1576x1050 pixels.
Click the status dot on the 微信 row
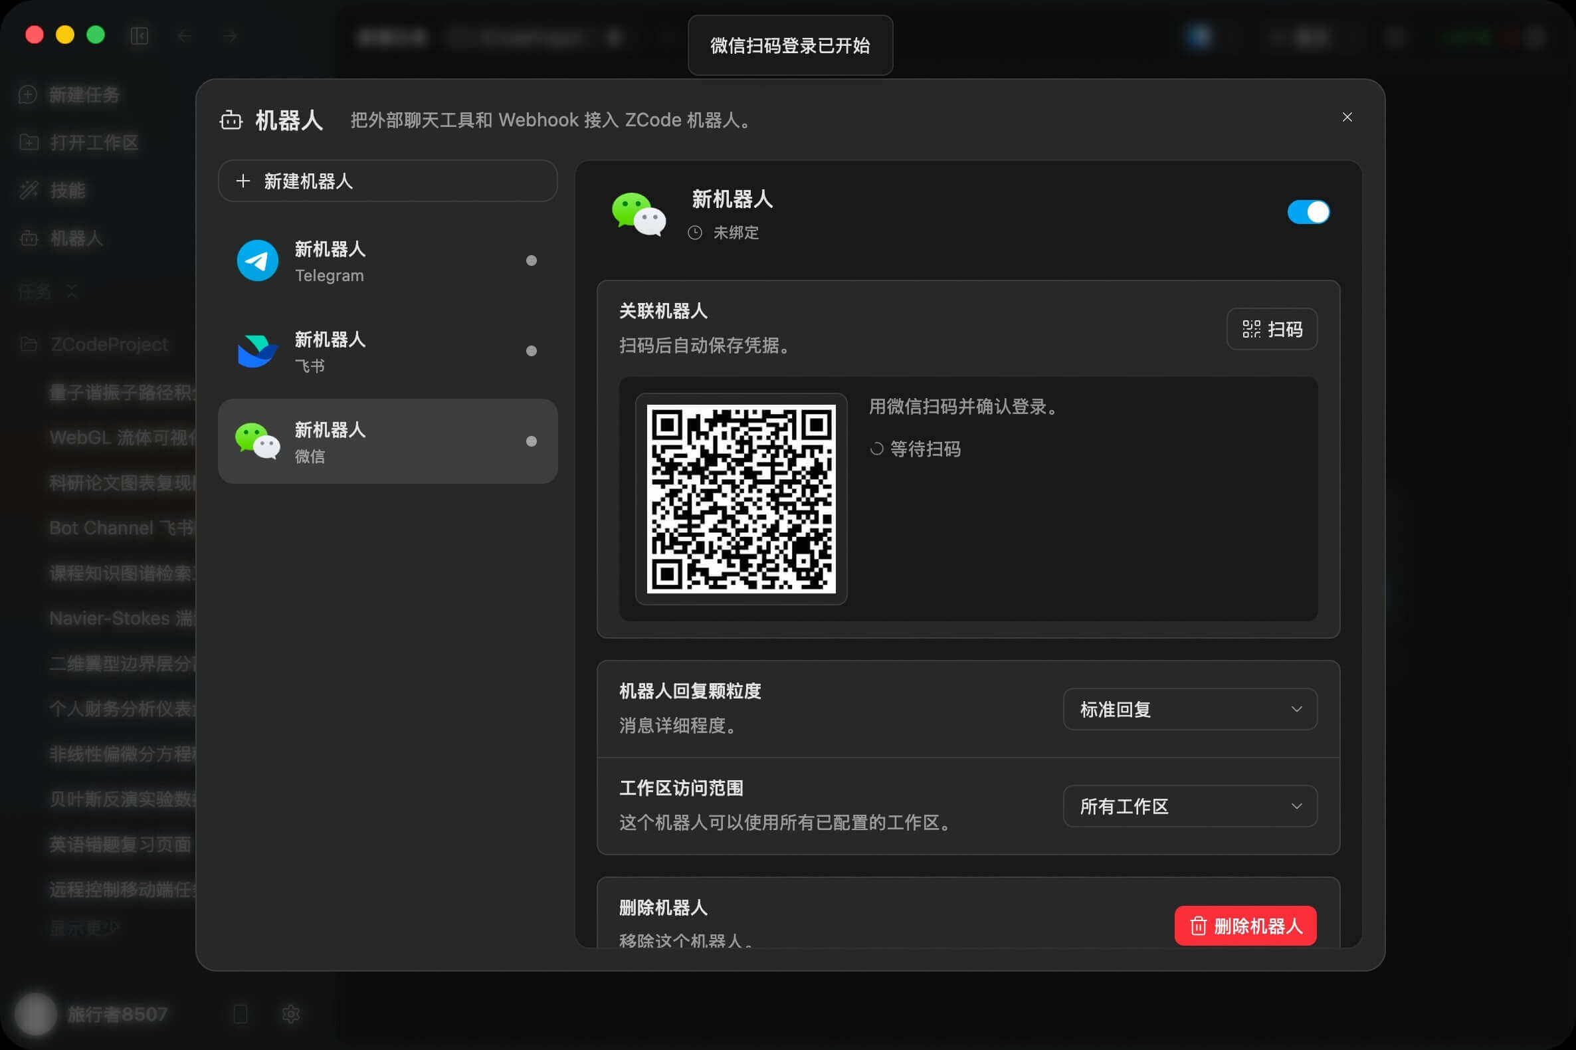(x=532, y=441)
